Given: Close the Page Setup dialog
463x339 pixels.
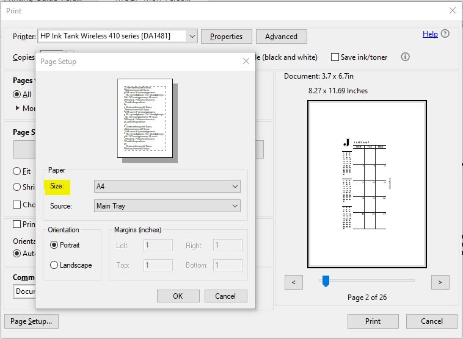Looking at the screenshot, I should coord(246,62).
